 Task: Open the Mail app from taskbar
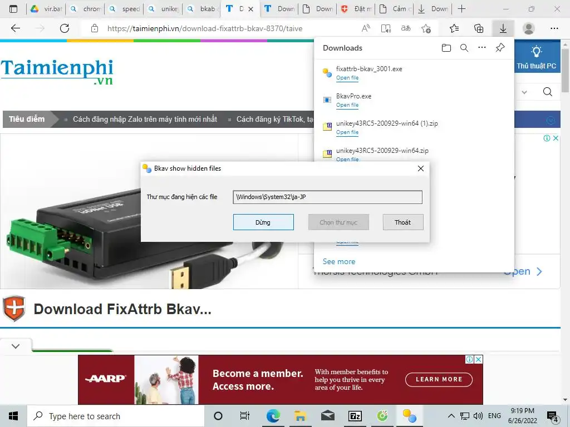pos(327,416)
